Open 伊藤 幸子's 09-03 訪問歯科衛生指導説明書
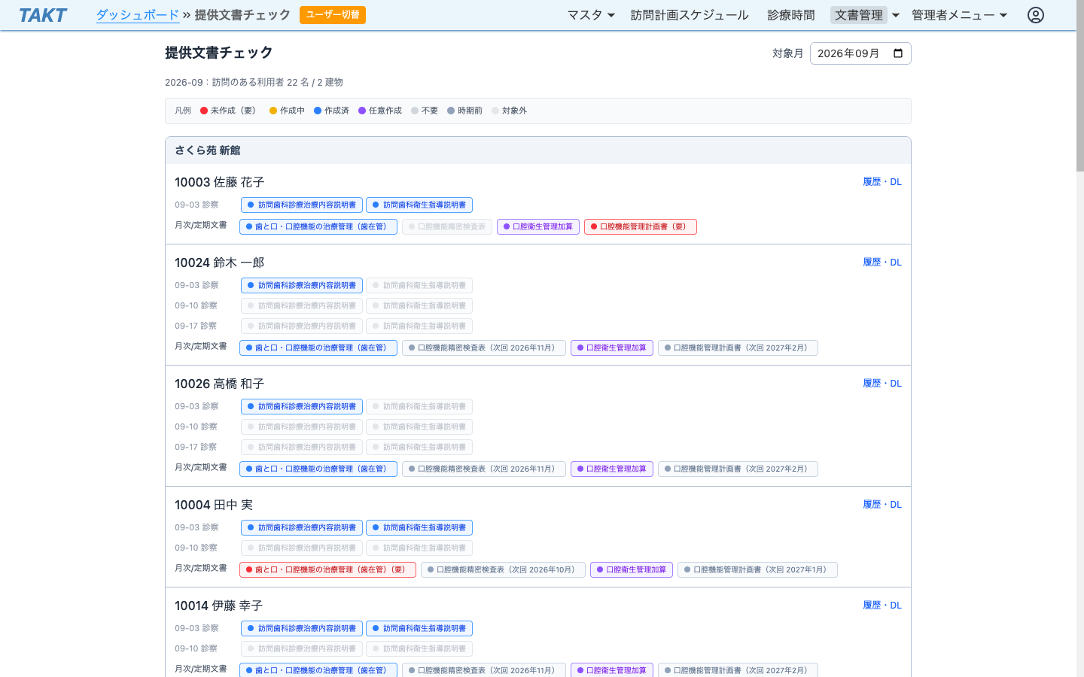The height and width of the screenshot is (677, 1084). coord(419,628)
